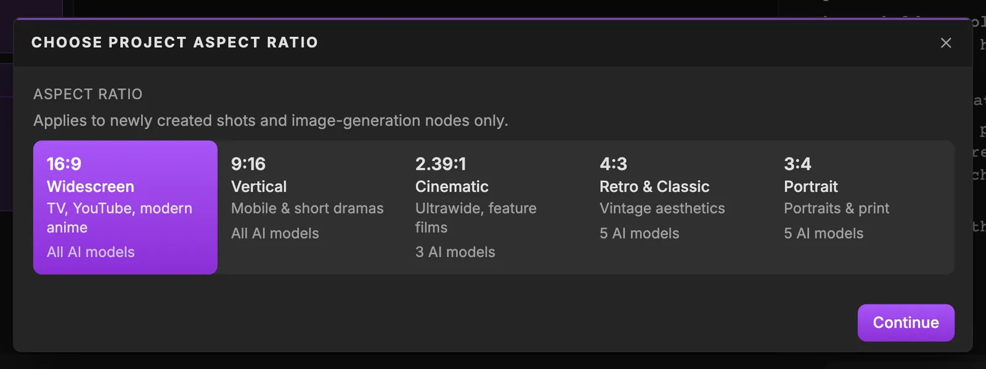Select the 4:3 Retro & Classic option
Viewport: 986px width, 369px height.
coord(678,207)
